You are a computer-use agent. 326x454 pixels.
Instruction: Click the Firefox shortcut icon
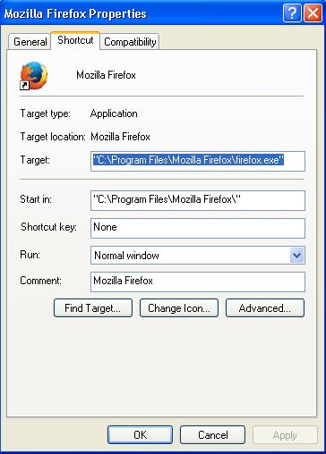pos(33,76)
